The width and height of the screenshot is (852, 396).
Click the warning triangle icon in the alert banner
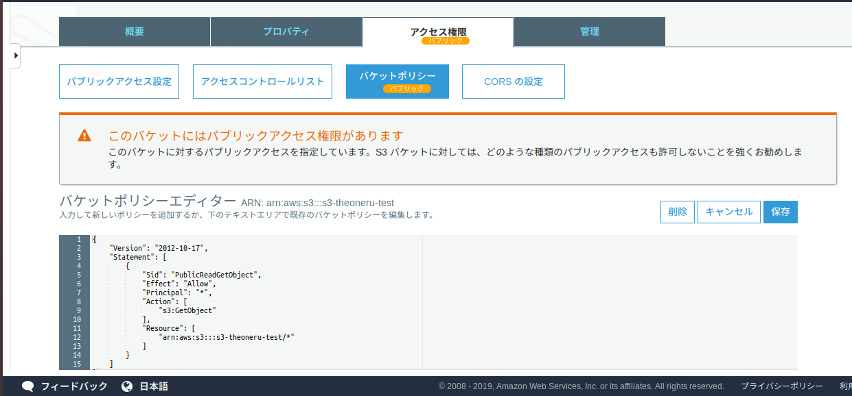click(84, 136)
